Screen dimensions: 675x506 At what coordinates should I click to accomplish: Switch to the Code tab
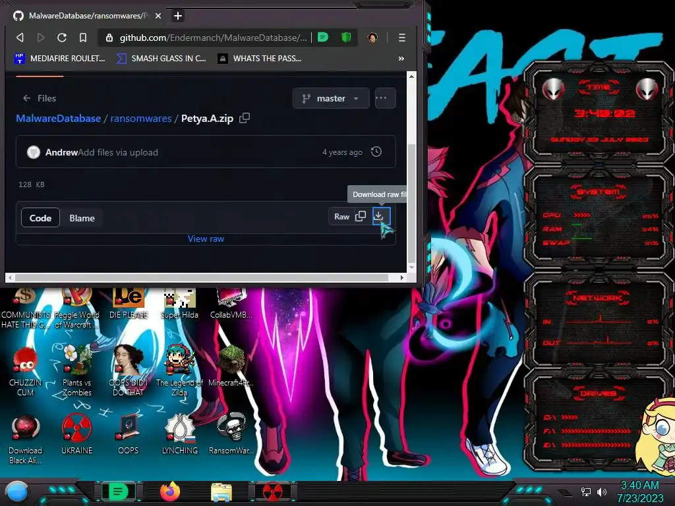tap(40, 218)
